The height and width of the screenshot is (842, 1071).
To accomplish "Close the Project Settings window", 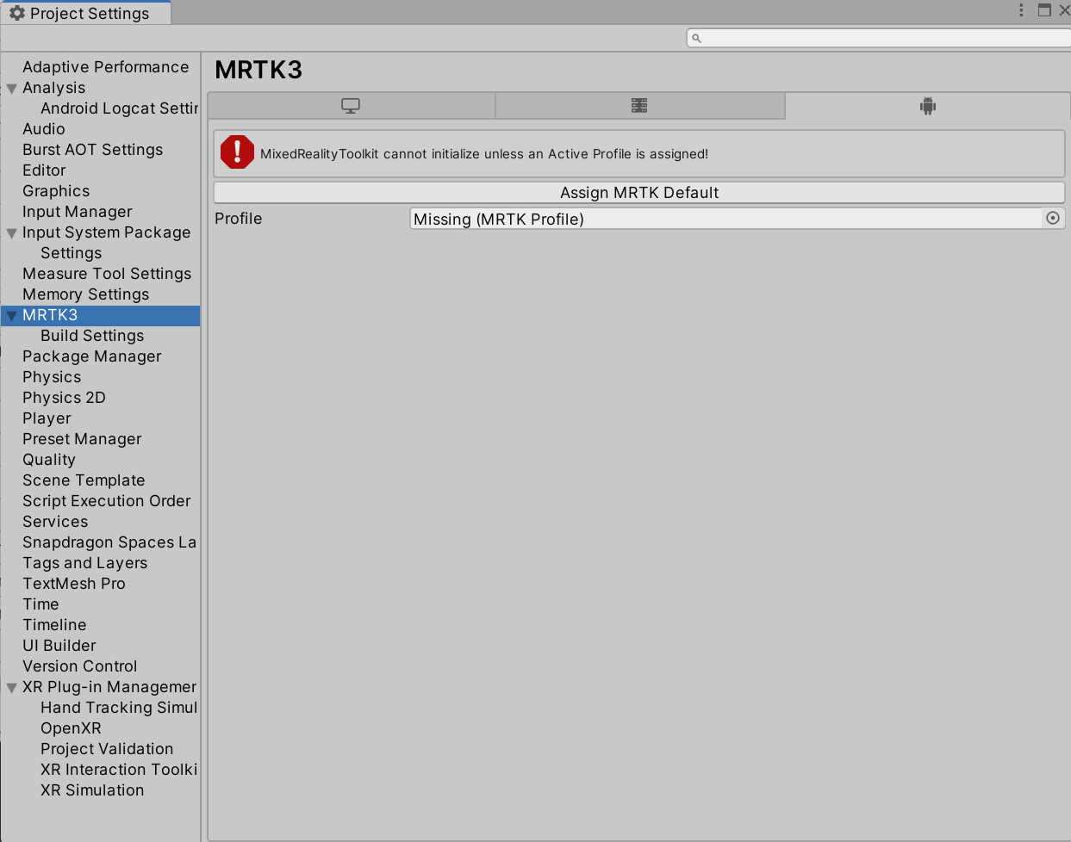I will coord(1064,10).
